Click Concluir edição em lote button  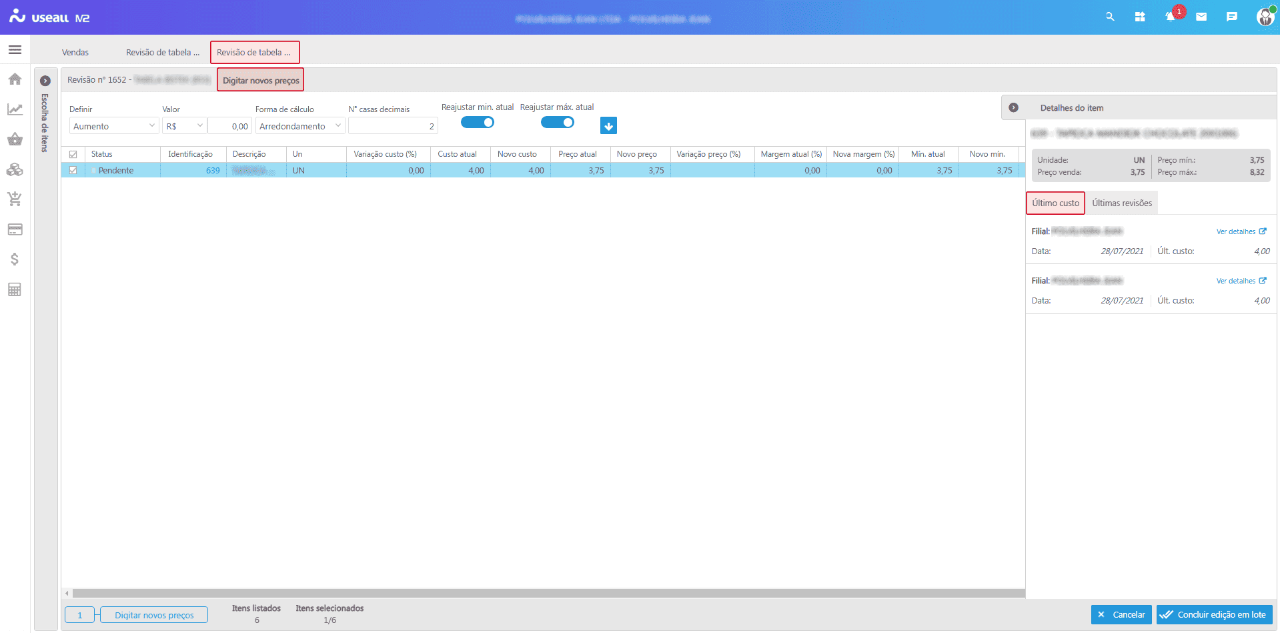(x=1214, y=615)
